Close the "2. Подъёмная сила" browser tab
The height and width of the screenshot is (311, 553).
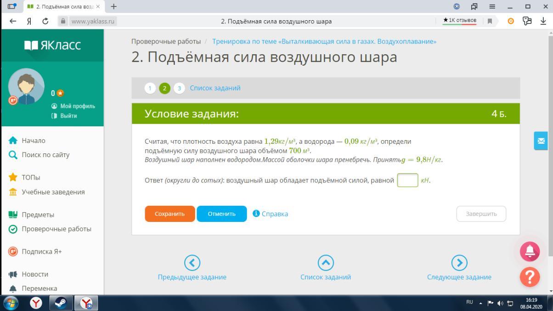[x=97, y=6]
